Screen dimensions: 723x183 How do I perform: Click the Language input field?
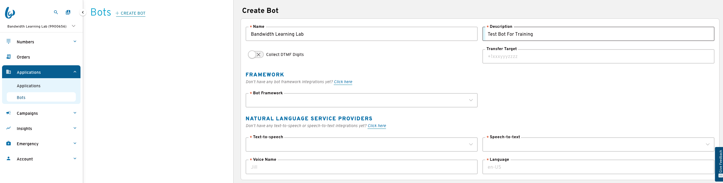tap(598, 167)
